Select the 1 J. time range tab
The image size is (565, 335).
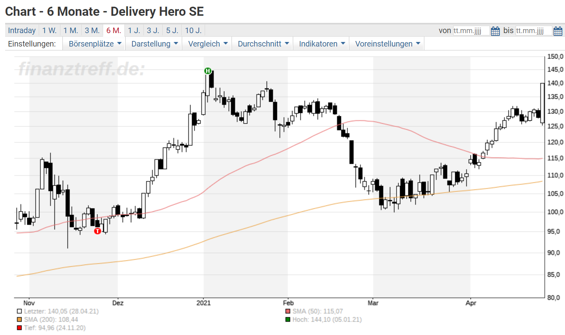(134, 30)
